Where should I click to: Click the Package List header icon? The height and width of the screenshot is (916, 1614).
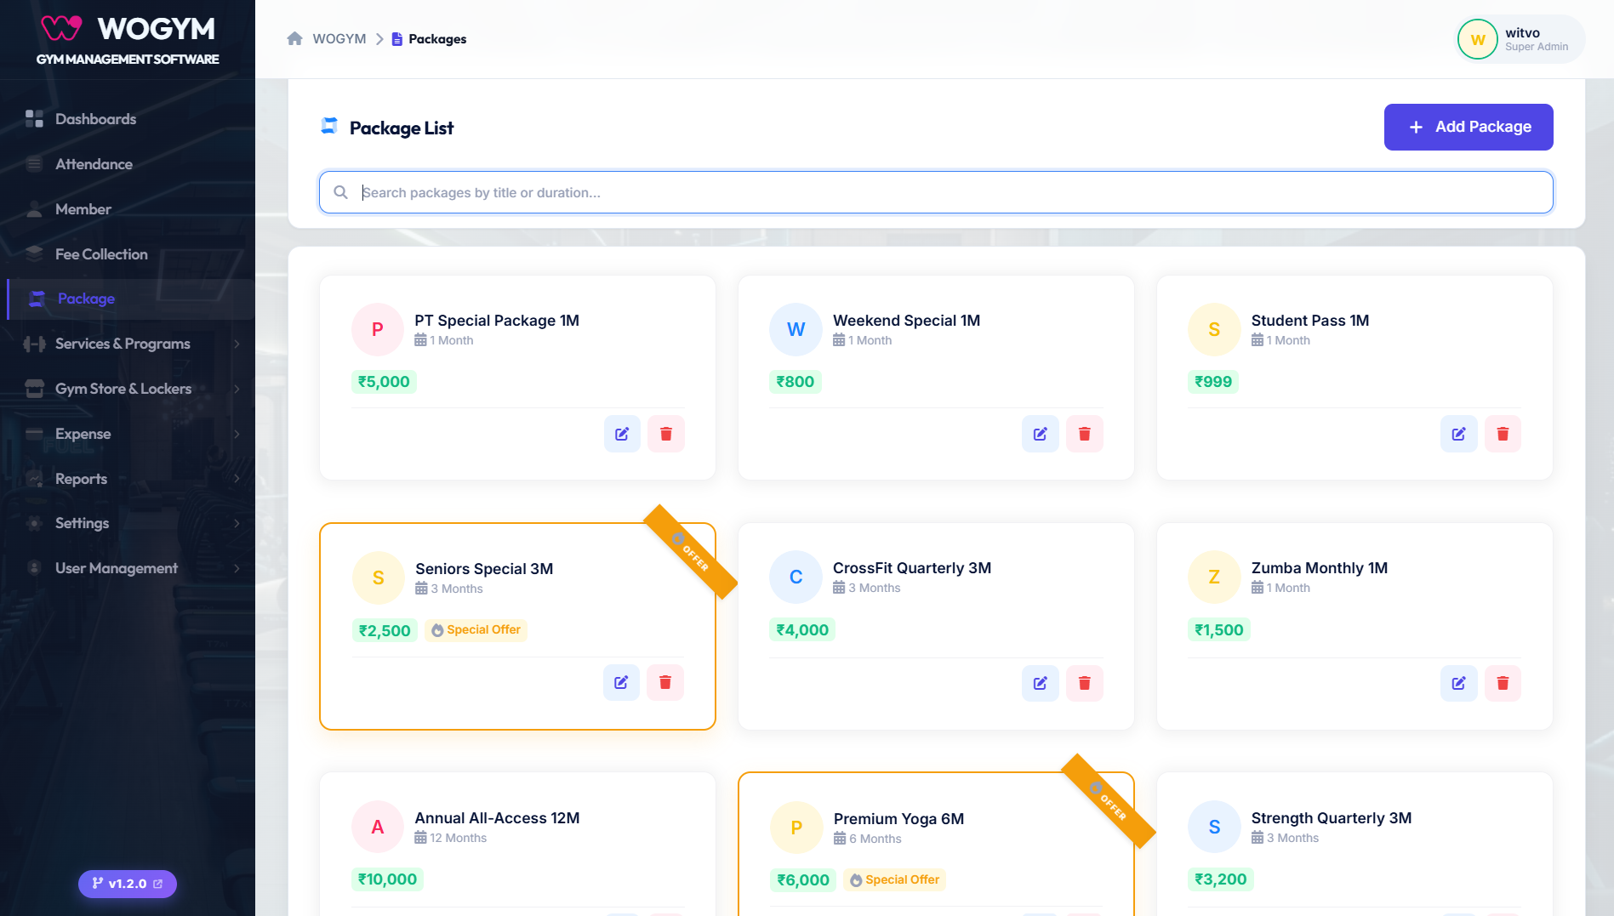(x=329, y=127)
